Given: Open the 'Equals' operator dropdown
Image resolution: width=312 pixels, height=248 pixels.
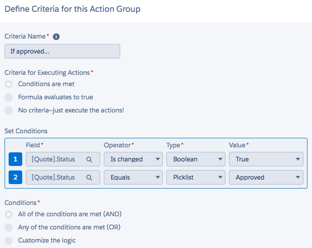Looking at the screenshot, I should (133, 177).
